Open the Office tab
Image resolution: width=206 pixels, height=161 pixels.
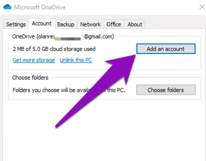(x=114, y=24)
